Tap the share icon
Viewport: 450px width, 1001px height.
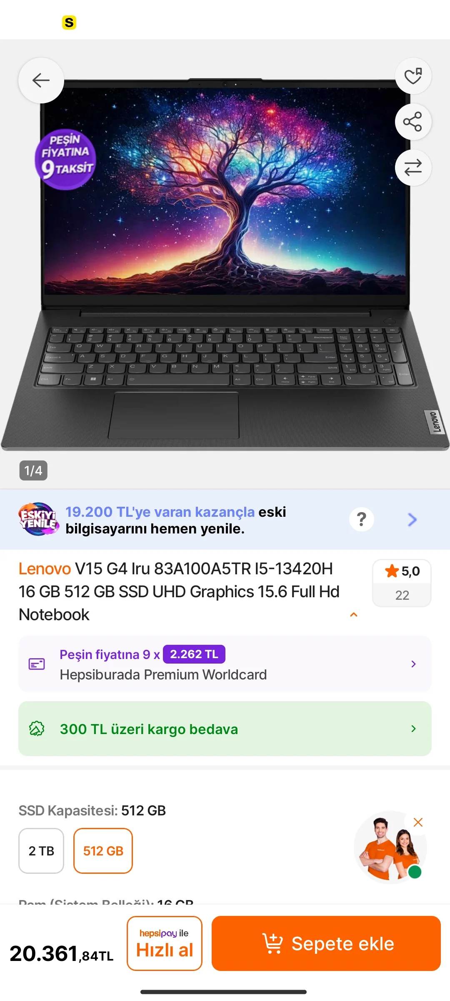click(413, 122)
